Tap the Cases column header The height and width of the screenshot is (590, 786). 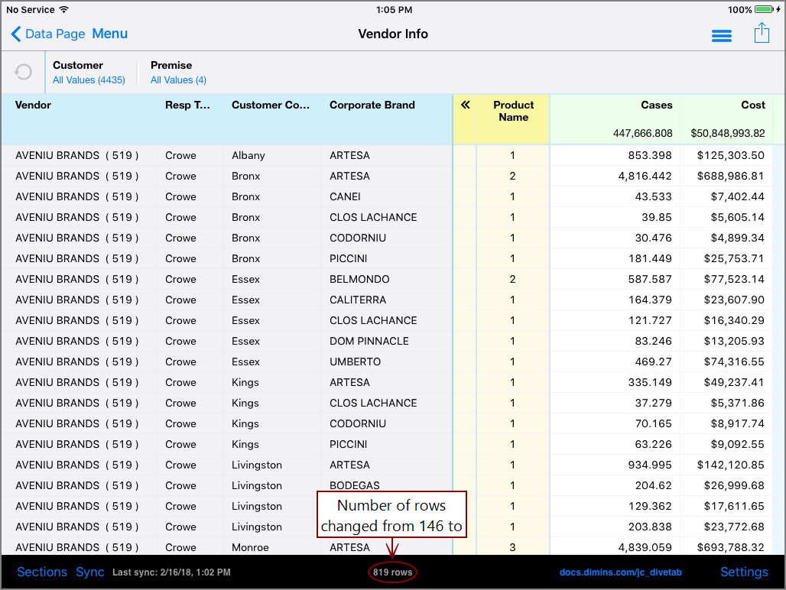656,105
